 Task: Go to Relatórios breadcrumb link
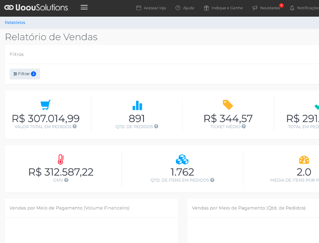(x=15, y=23)
